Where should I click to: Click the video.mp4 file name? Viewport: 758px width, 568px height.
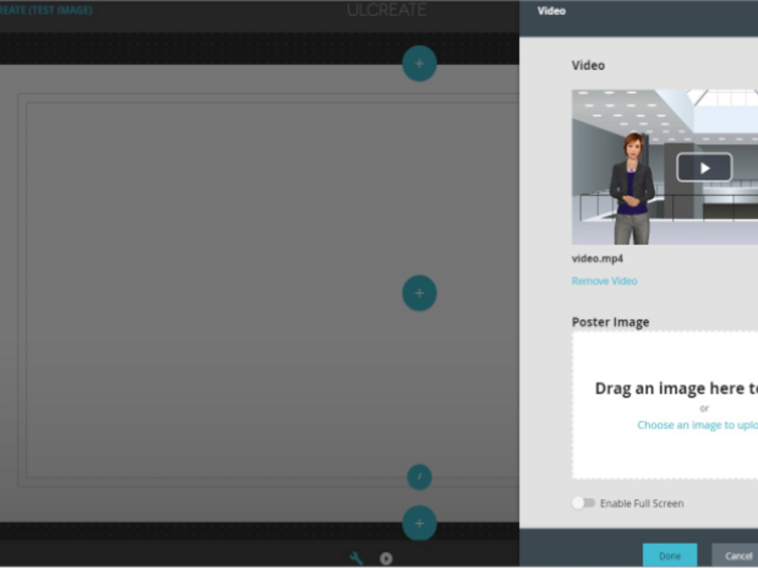tap(597, 259)
